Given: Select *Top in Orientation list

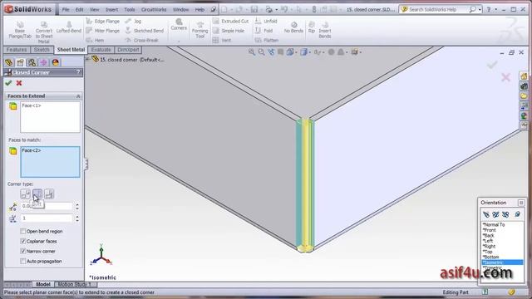Looking at the screenshot, I should click(x=488, y=252).
